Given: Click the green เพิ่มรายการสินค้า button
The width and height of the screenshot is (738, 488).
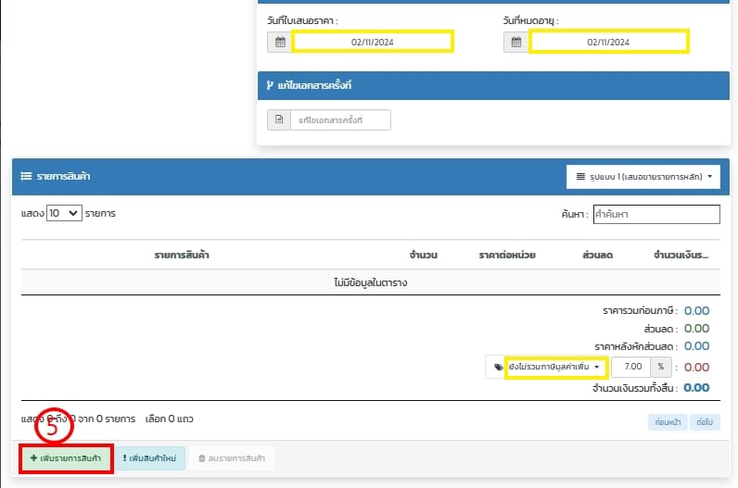Looking at the screenshot, I should [x=67, y=458].
